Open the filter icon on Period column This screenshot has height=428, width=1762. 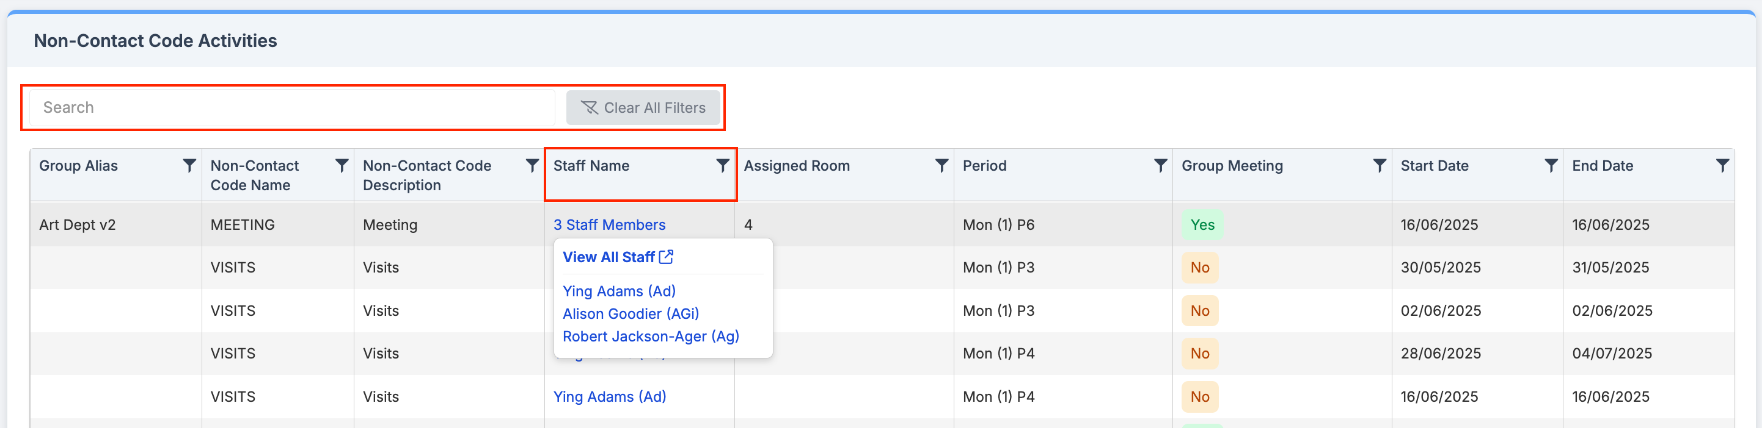coord(1160,165)
